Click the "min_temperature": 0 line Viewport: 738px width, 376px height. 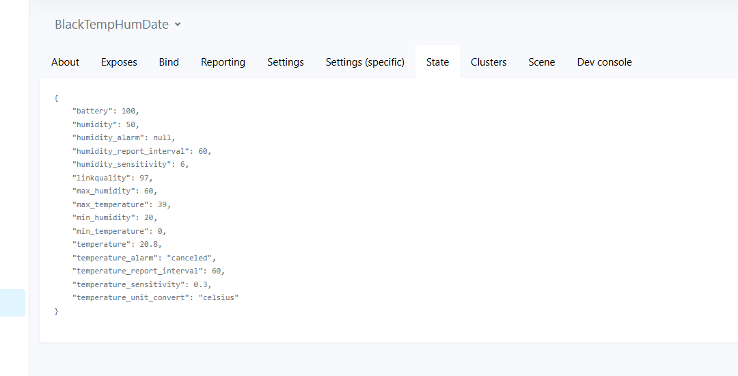[x=119, y=232]
